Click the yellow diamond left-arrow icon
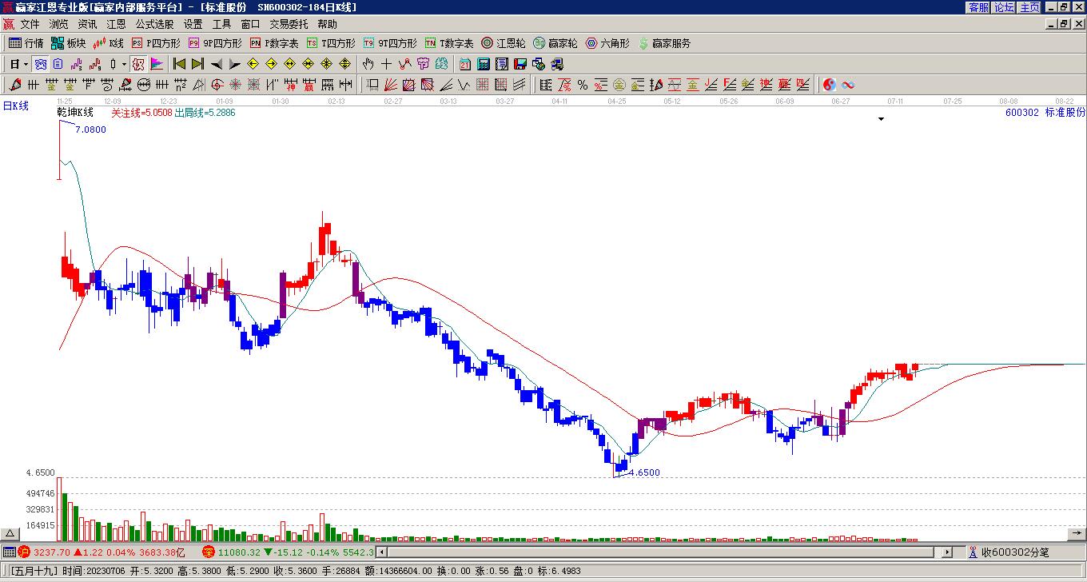1087x582 pixels. click(x=253, y=64)
